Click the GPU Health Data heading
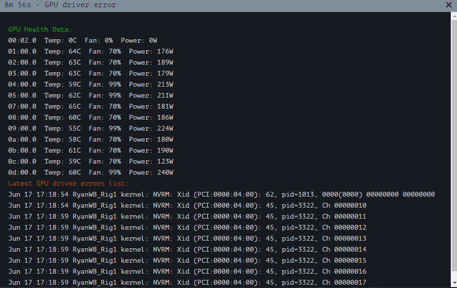Screen dimensions: 457x288 (x=40, y=29)
